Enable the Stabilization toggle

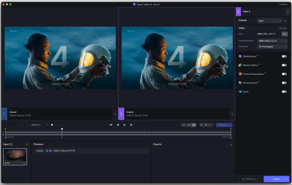click(x=284, y=56)
